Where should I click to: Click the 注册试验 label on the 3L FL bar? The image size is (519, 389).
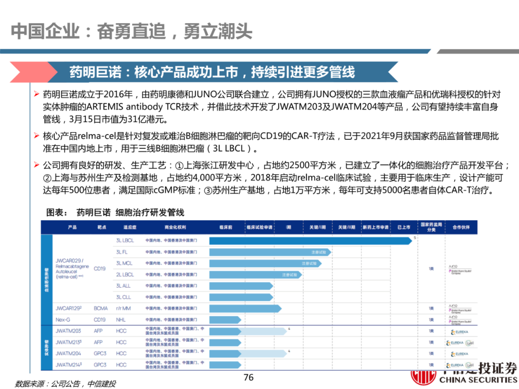(319, 253)
